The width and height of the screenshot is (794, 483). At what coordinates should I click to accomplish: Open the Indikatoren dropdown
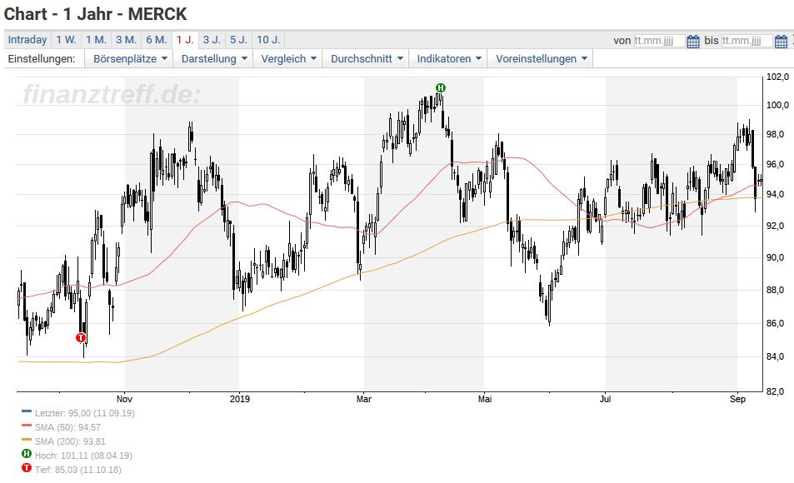coord(448,59)
